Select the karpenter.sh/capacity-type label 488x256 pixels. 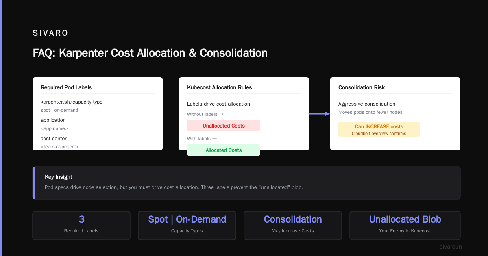pos(72,102)
